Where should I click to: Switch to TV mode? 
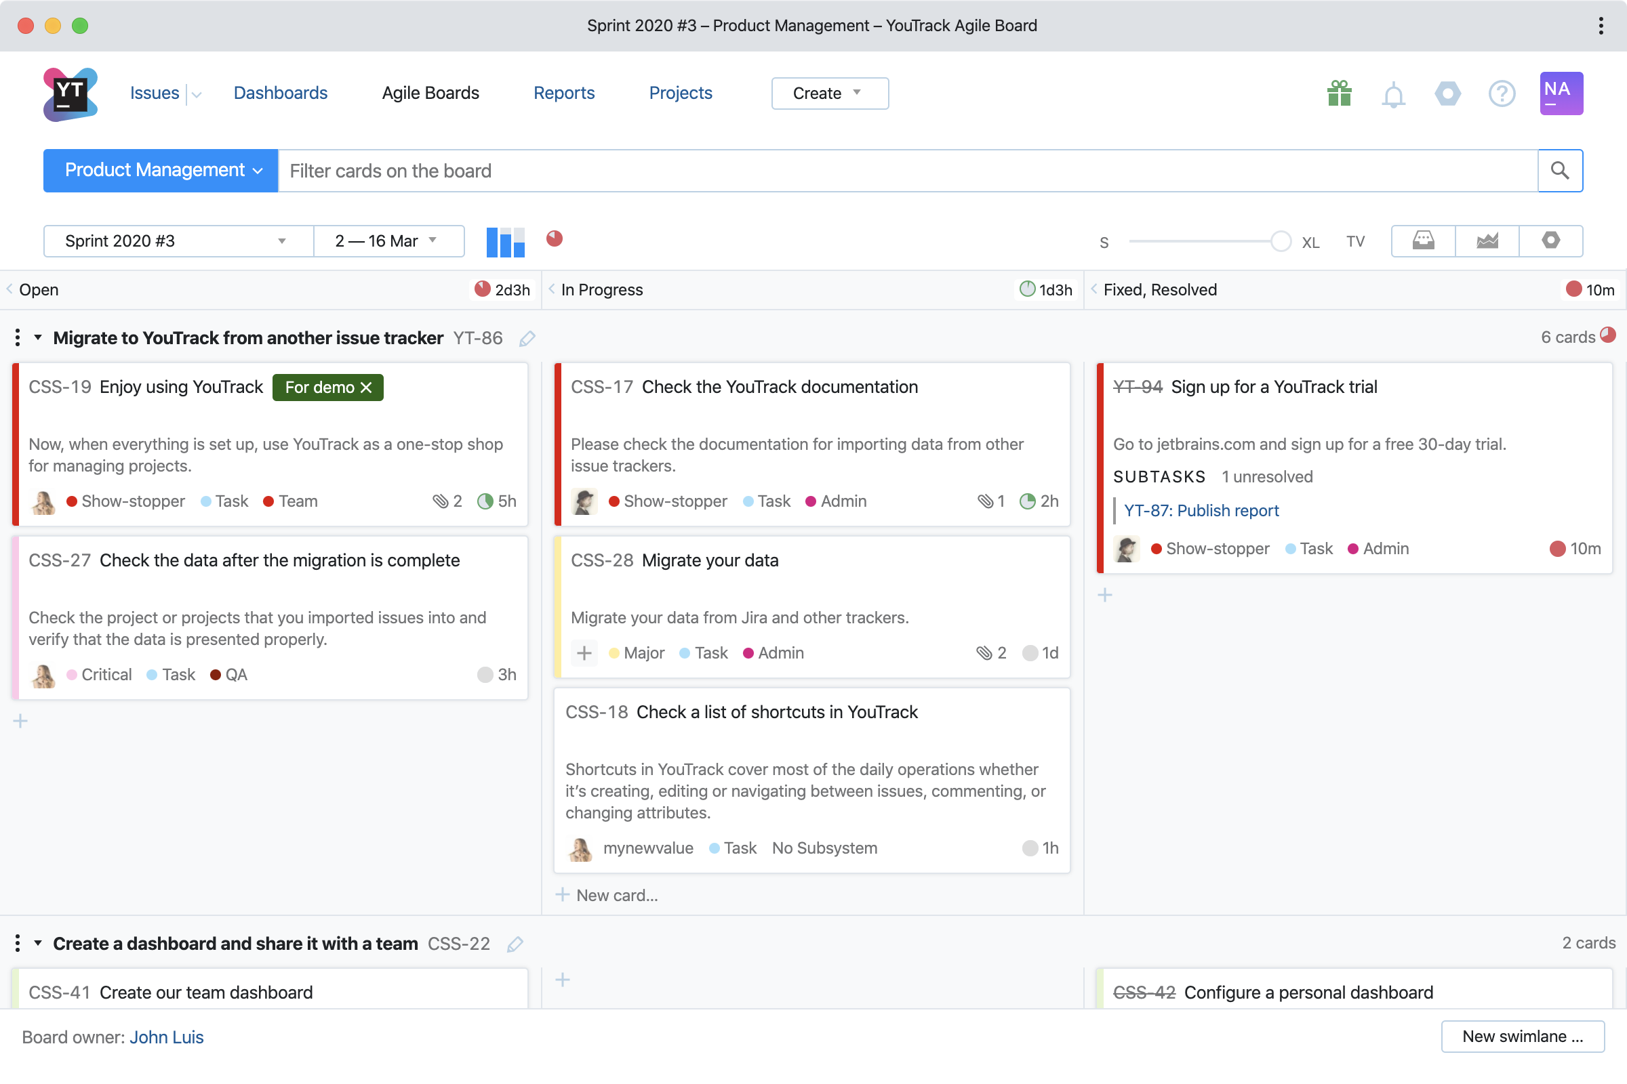1355,242
